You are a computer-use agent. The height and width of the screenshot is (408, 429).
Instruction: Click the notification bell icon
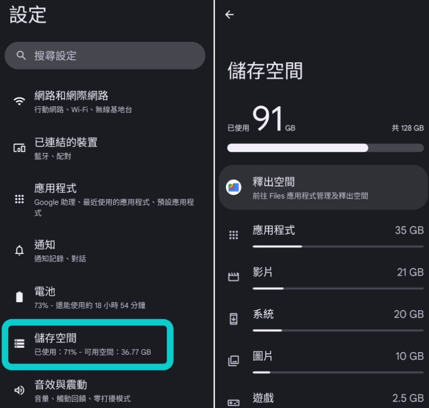tap(19, 250)
